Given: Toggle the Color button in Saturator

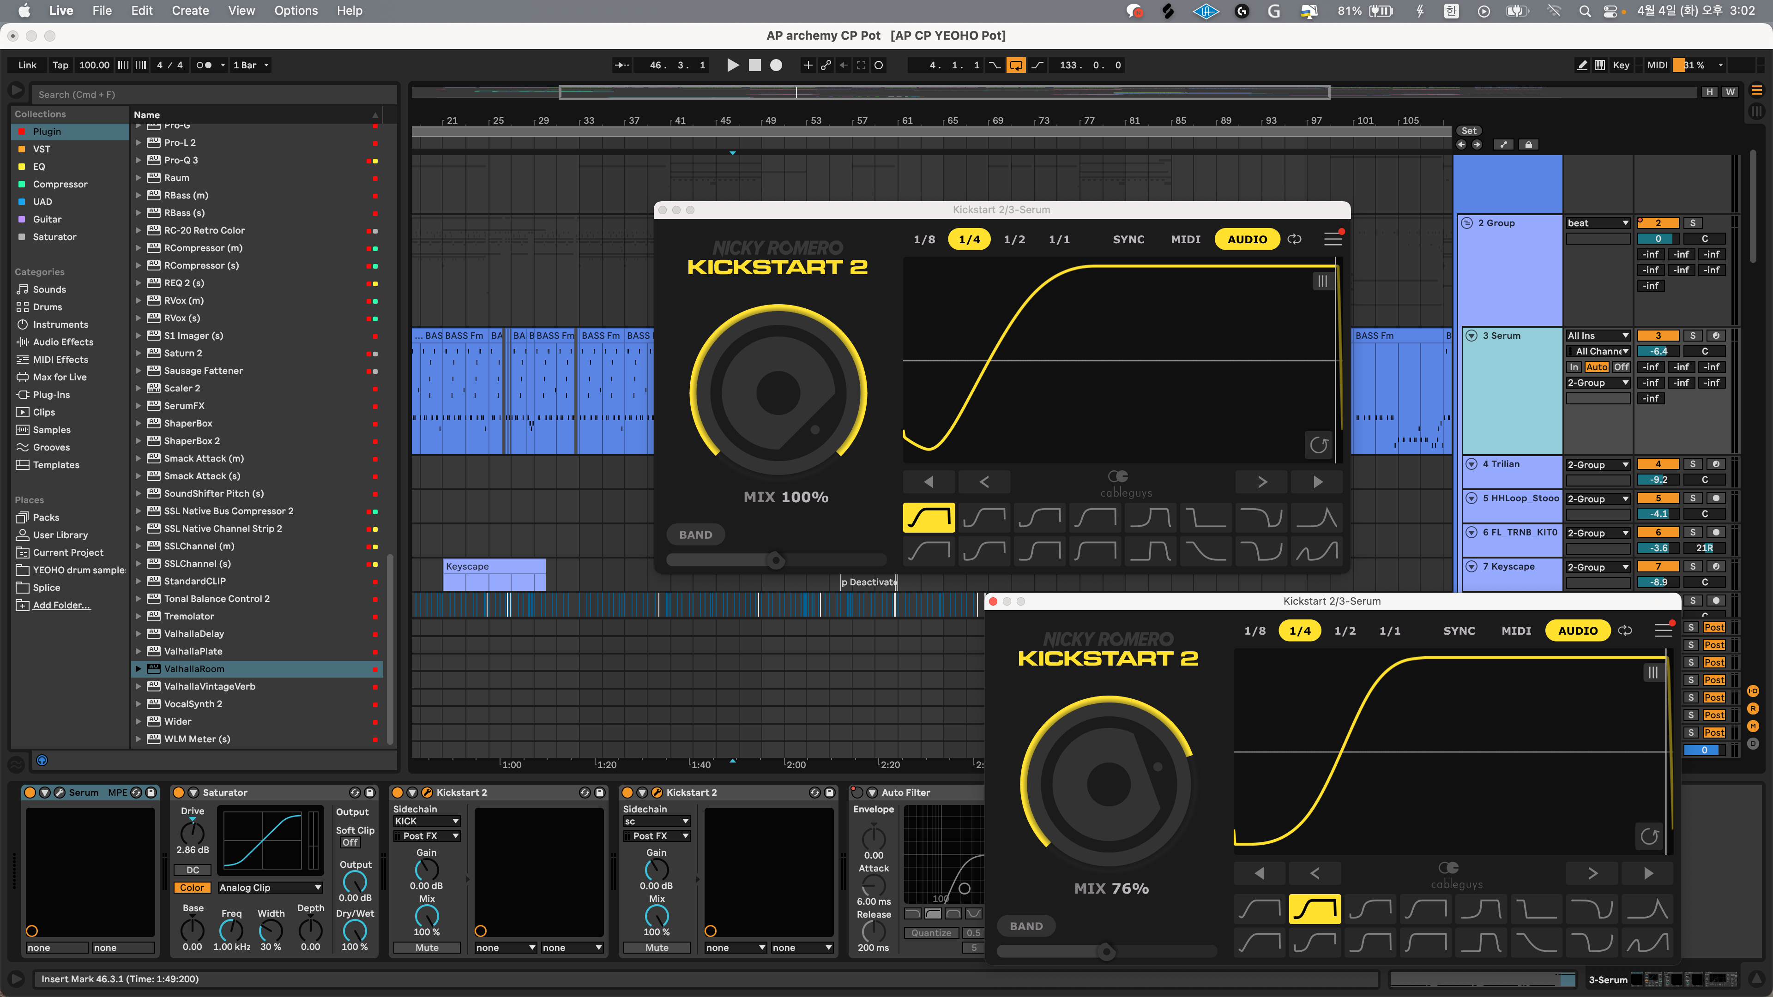Looking at the screenshot, I should tap(192, 888).
